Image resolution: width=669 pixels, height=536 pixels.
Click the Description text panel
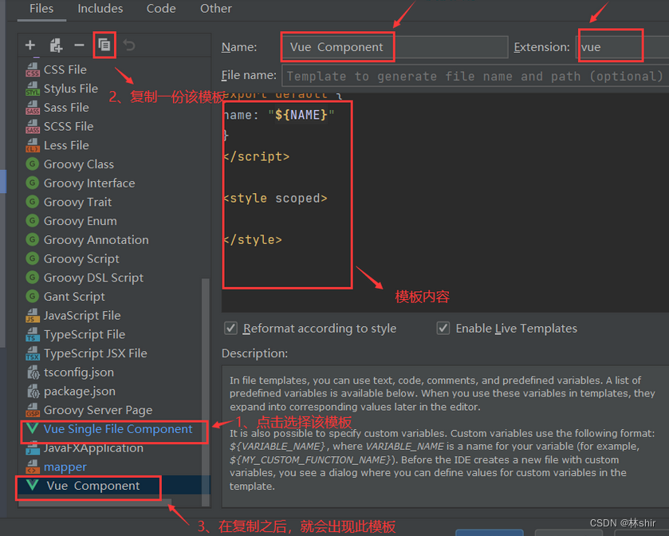click(x=445, y=436)
